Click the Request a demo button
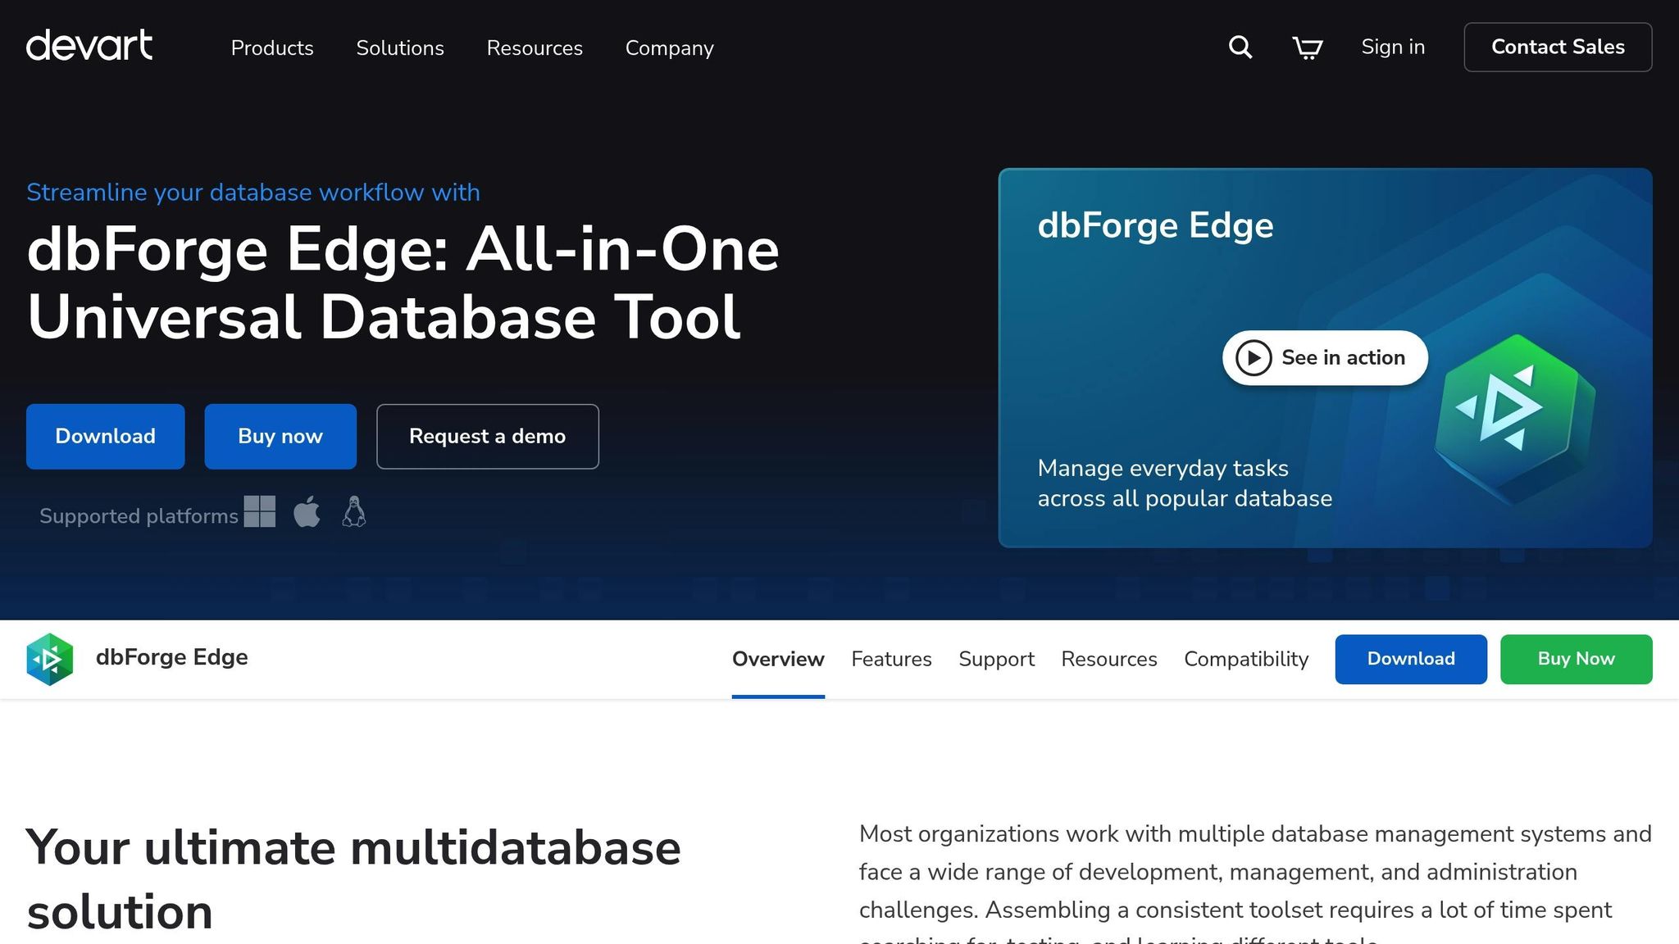This screenshot has height=944, width=1679. pyautogui.click(x=487, y=436)
